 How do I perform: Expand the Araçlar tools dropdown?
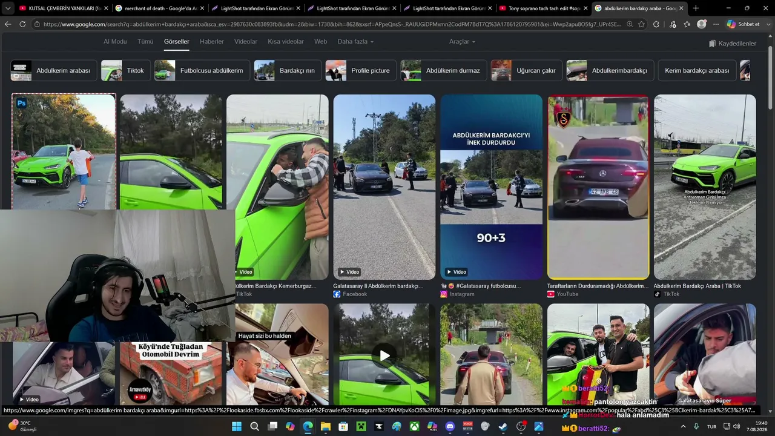pyautogui.click(x=462, y=42)
